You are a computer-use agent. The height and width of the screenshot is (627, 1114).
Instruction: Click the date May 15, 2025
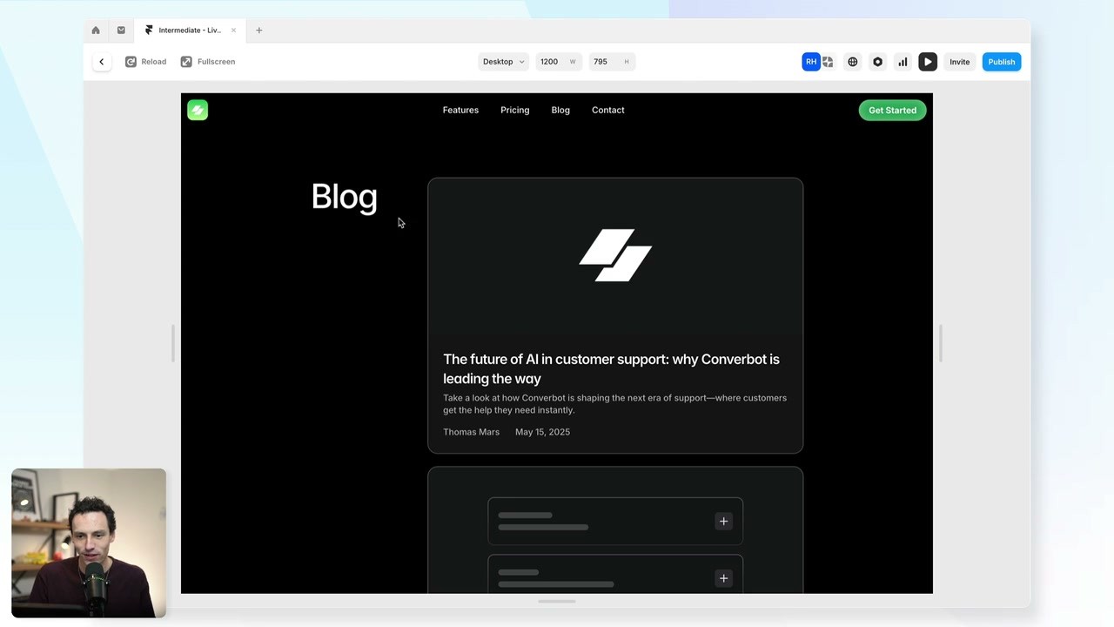542,432
